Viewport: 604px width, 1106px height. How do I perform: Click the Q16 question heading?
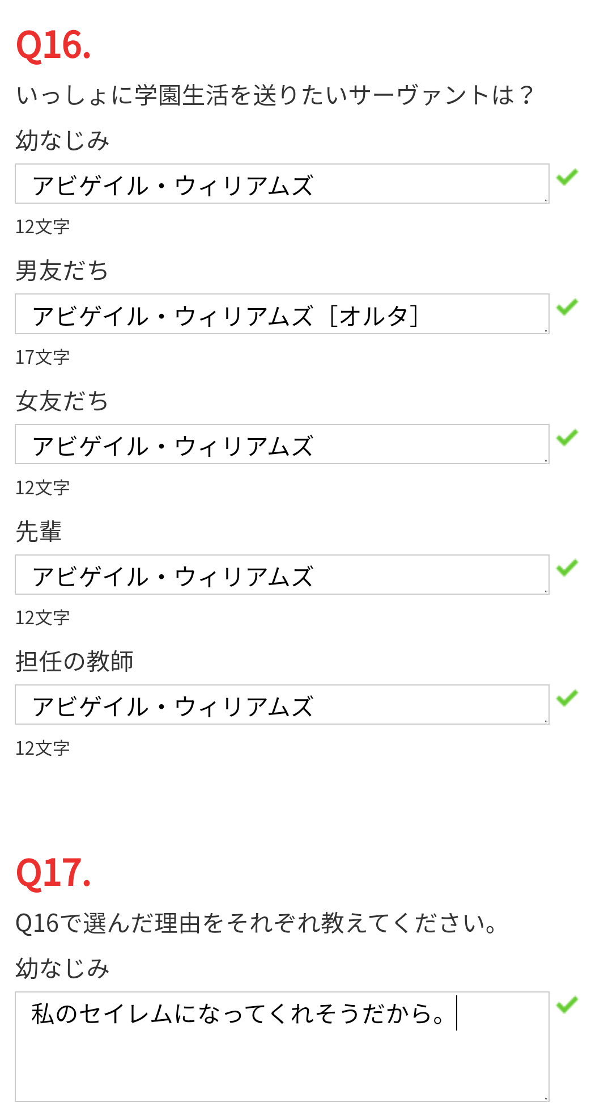[x=53, y=45]
